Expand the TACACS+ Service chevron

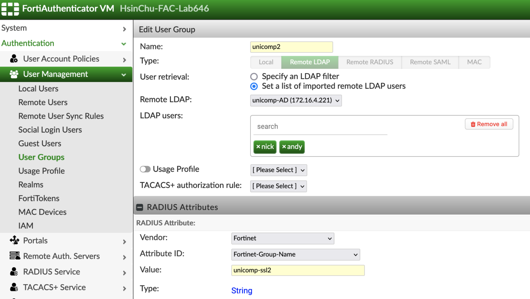[x=125, y=288]
